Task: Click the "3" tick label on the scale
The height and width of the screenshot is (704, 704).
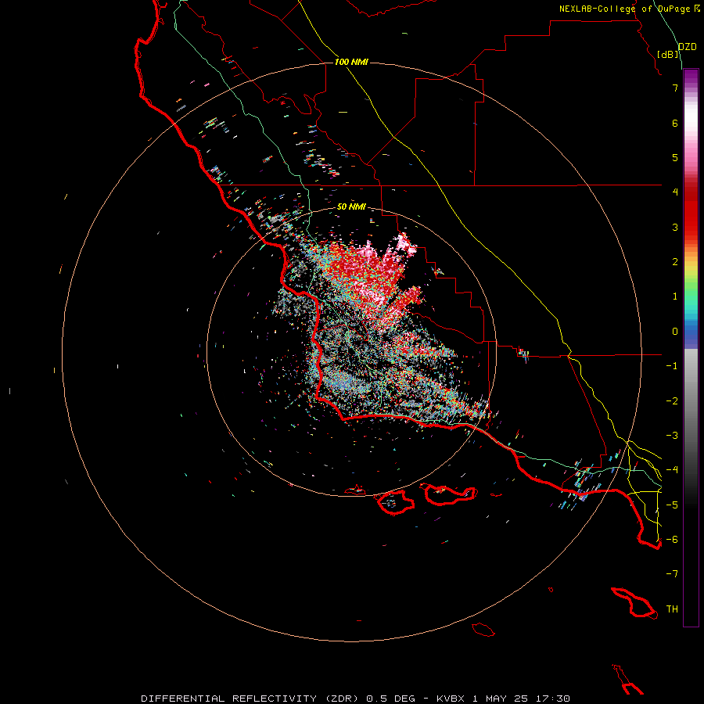Action: pyautogui.click(x=675, y=227)
